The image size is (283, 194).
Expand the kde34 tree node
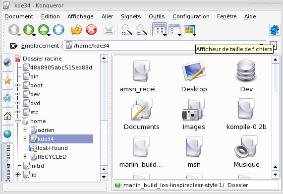(x=25, y=139)
